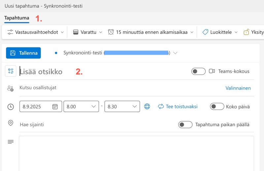264x171 pixels.
Task: Click the clock icon beside date
Action: coord(11,106)
